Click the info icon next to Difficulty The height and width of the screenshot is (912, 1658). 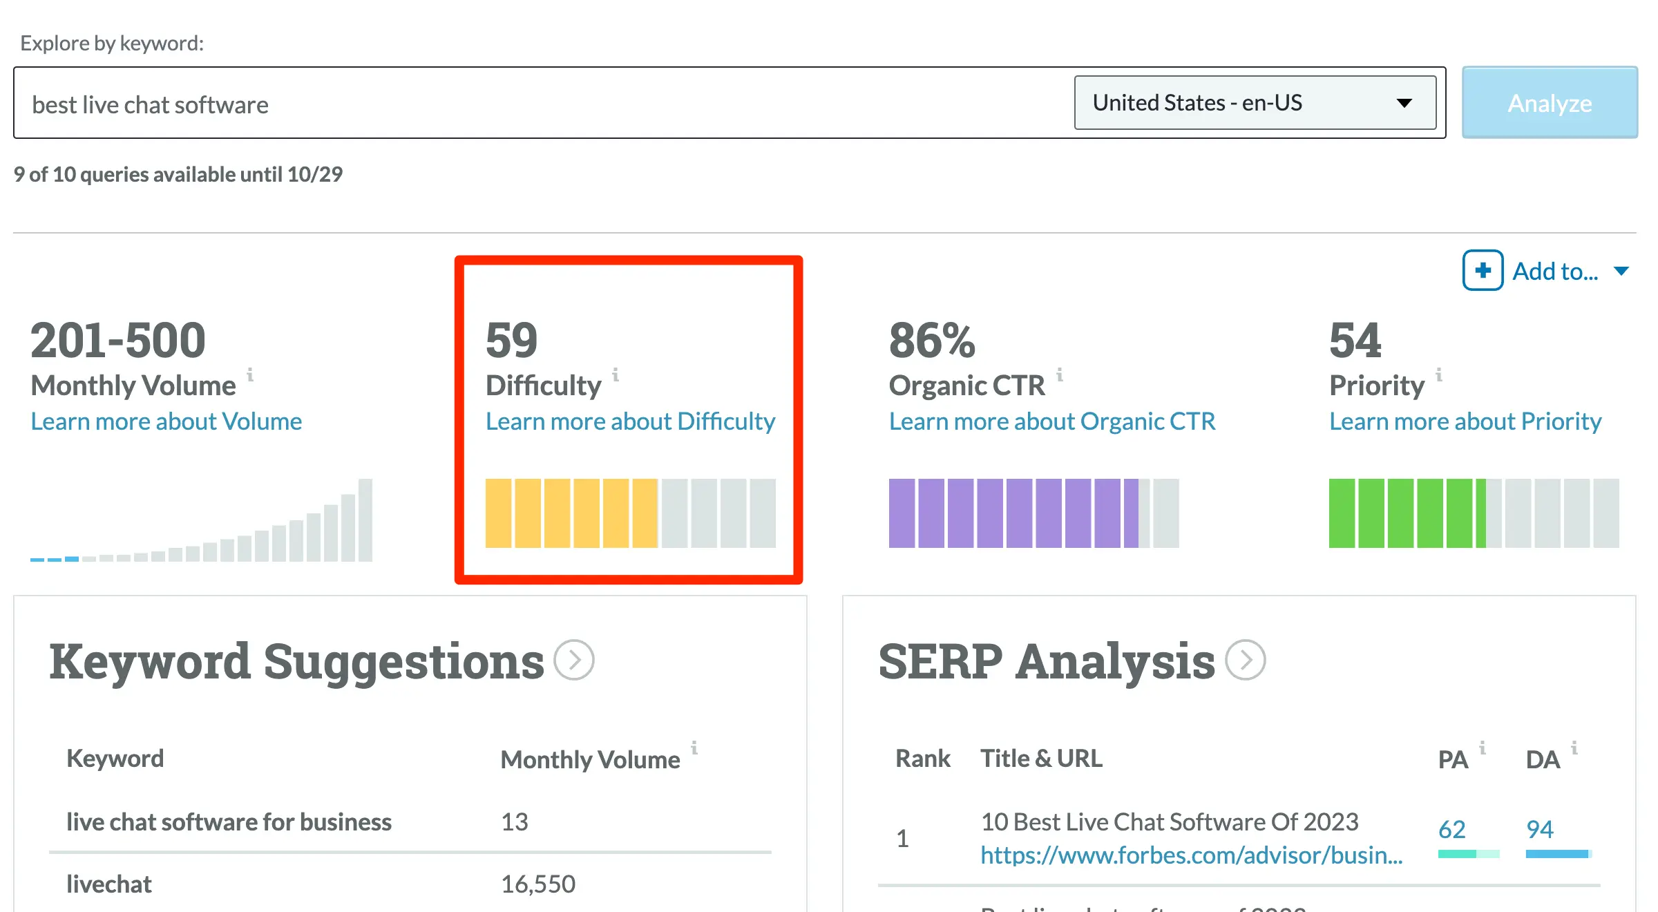coord(616,375)
